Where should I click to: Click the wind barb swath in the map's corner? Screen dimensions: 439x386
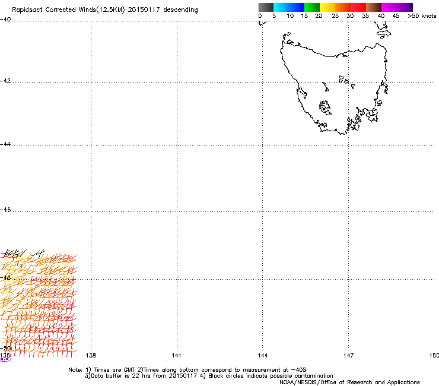[38, 304]
